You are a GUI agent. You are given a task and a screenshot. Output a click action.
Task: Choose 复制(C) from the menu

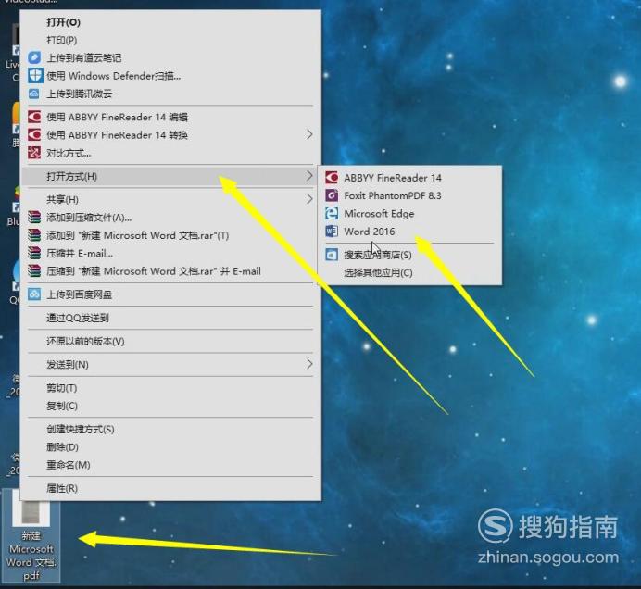[170, 406]
